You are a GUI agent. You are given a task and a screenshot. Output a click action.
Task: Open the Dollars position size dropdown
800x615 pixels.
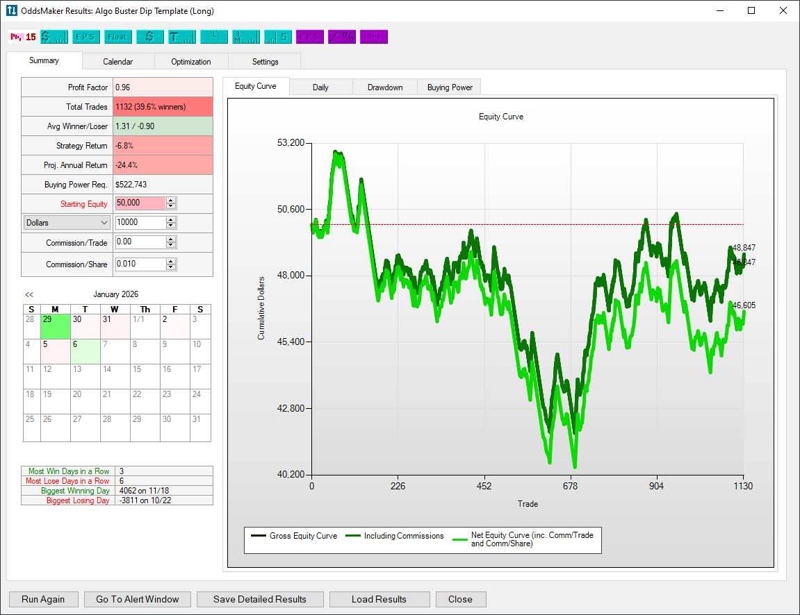[67, 223]
